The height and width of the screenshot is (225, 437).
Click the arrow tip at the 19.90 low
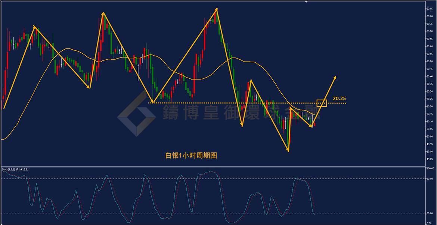(x=288, y=151)
